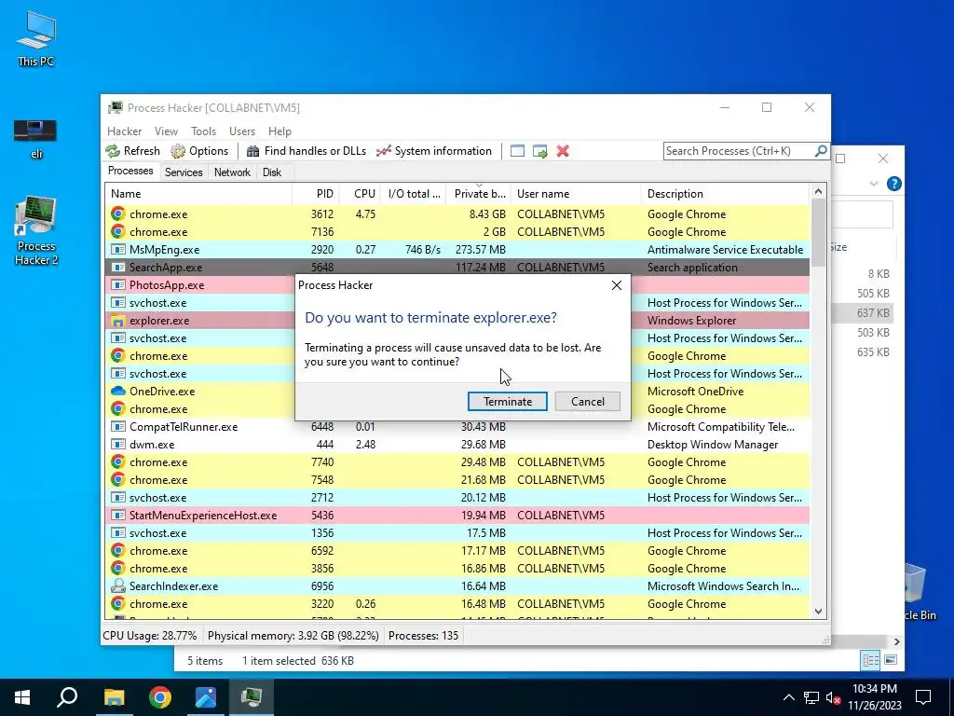Select the Process Hacker 2 desktop shortcut
The width and height of the screenshot is (954, 716).
[x=36, y=231]
